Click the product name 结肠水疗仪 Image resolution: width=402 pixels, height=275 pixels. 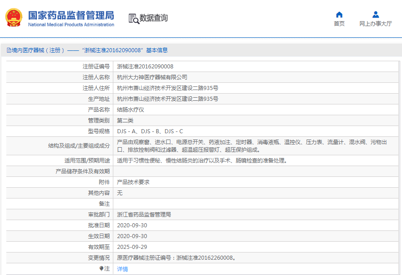click(130, 110)
